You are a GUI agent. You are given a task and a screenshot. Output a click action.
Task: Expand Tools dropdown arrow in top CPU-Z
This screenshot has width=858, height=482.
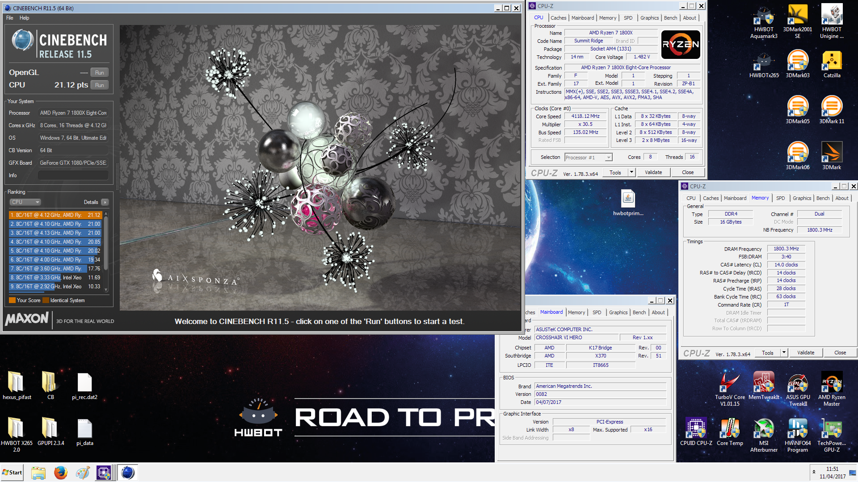click(631, 172)
